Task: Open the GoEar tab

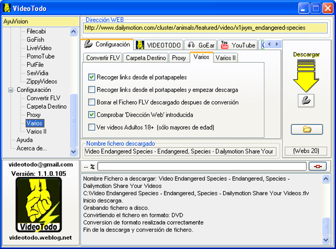Action: click(x=201, y=45)
